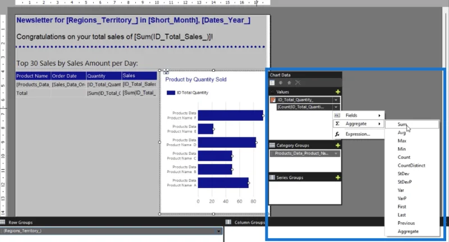Click move up arrow in Chart Data toolbar

(x=289, y=83)
